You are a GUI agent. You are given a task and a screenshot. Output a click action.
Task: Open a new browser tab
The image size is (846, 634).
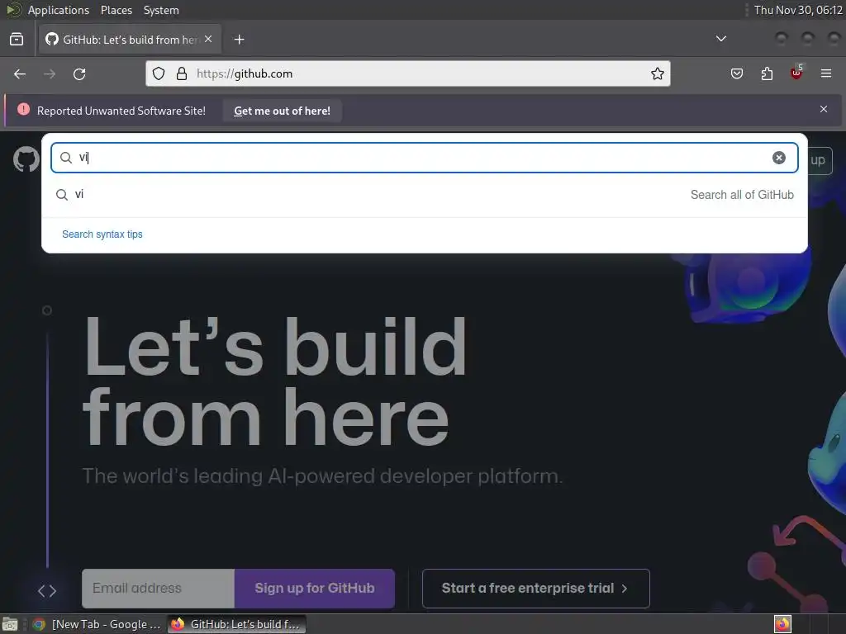pyautogui.click(x=240, y=40)
